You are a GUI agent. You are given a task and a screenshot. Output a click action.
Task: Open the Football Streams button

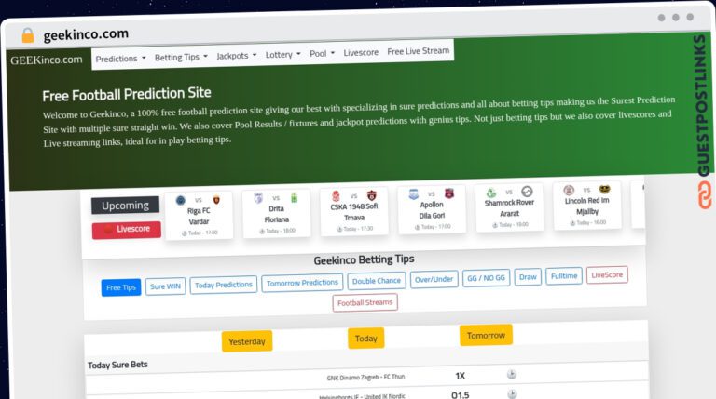click(365, 302)
